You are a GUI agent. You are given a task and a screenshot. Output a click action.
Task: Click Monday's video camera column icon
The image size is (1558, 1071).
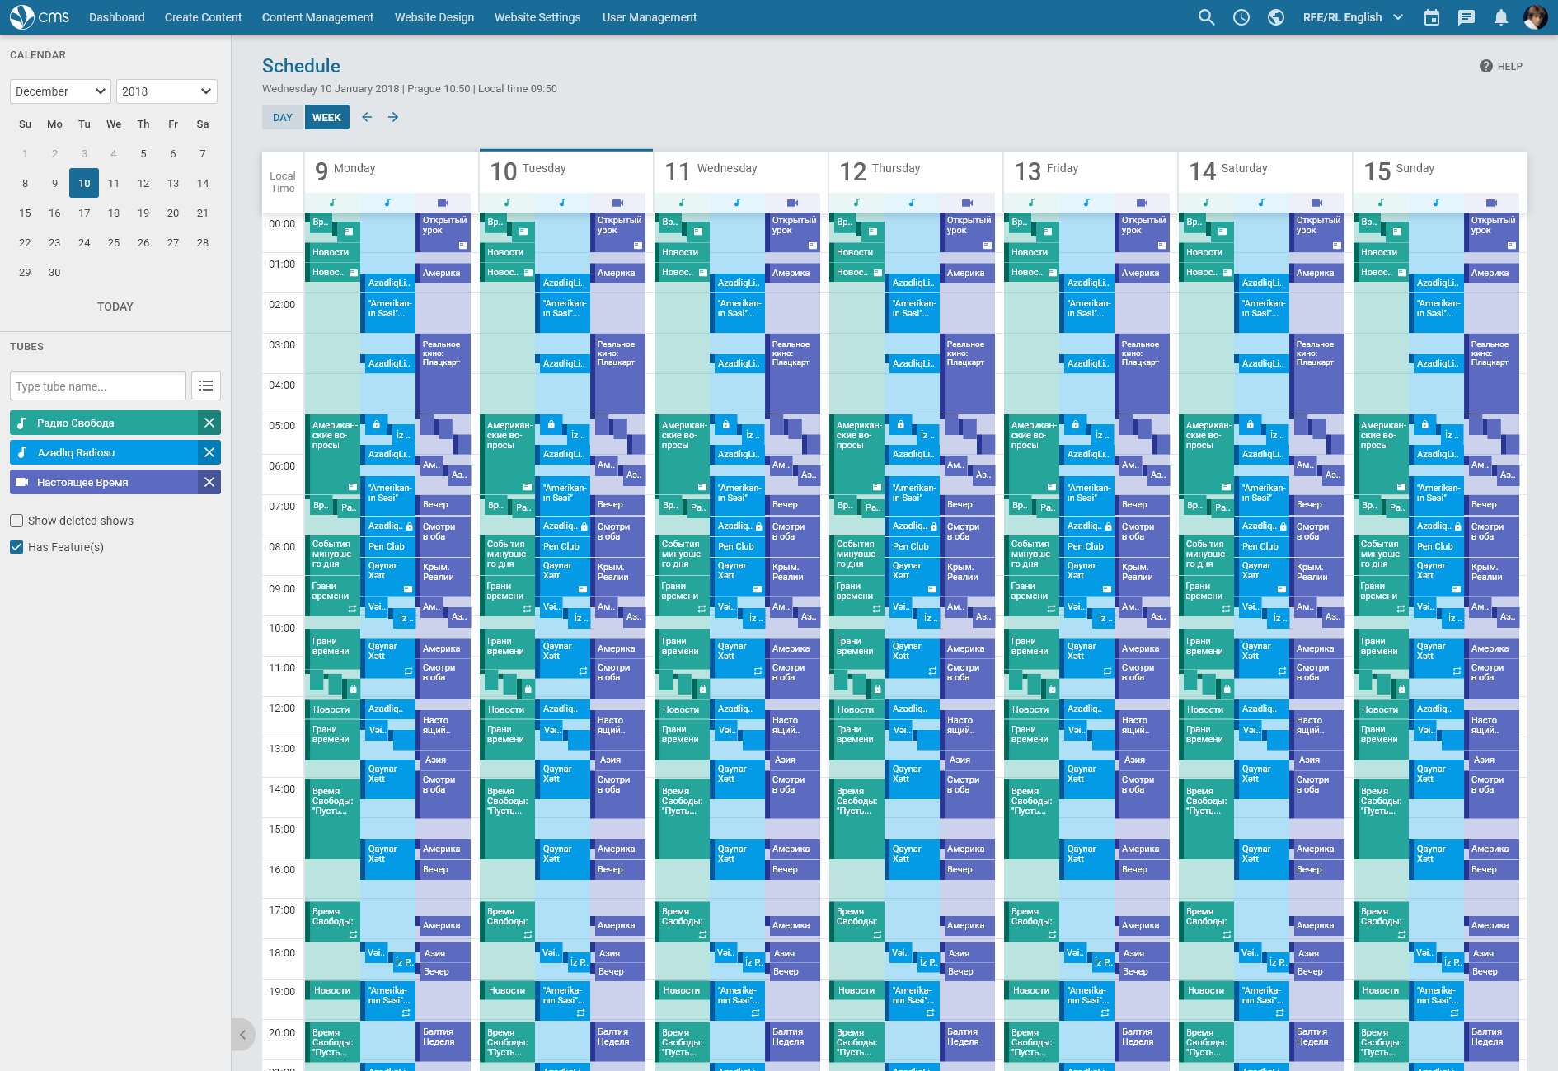(443, 203)
